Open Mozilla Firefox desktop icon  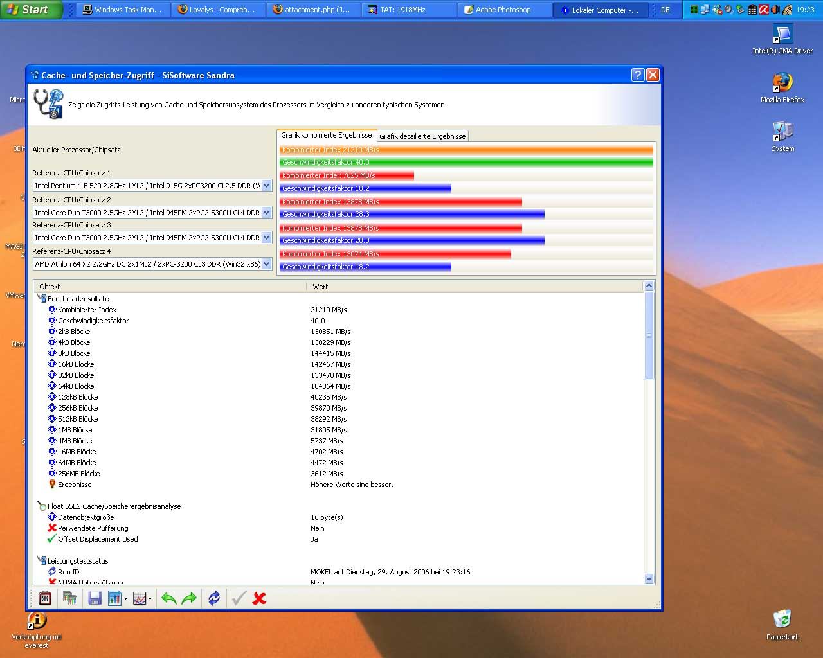click(x=782, y=88)
